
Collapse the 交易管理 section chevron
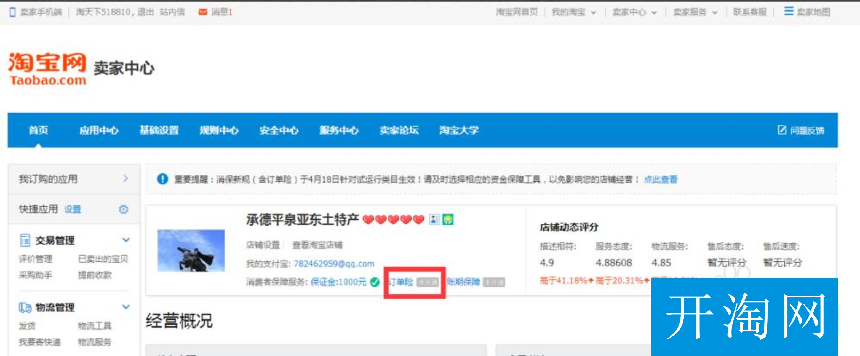(x=126, y=240)
